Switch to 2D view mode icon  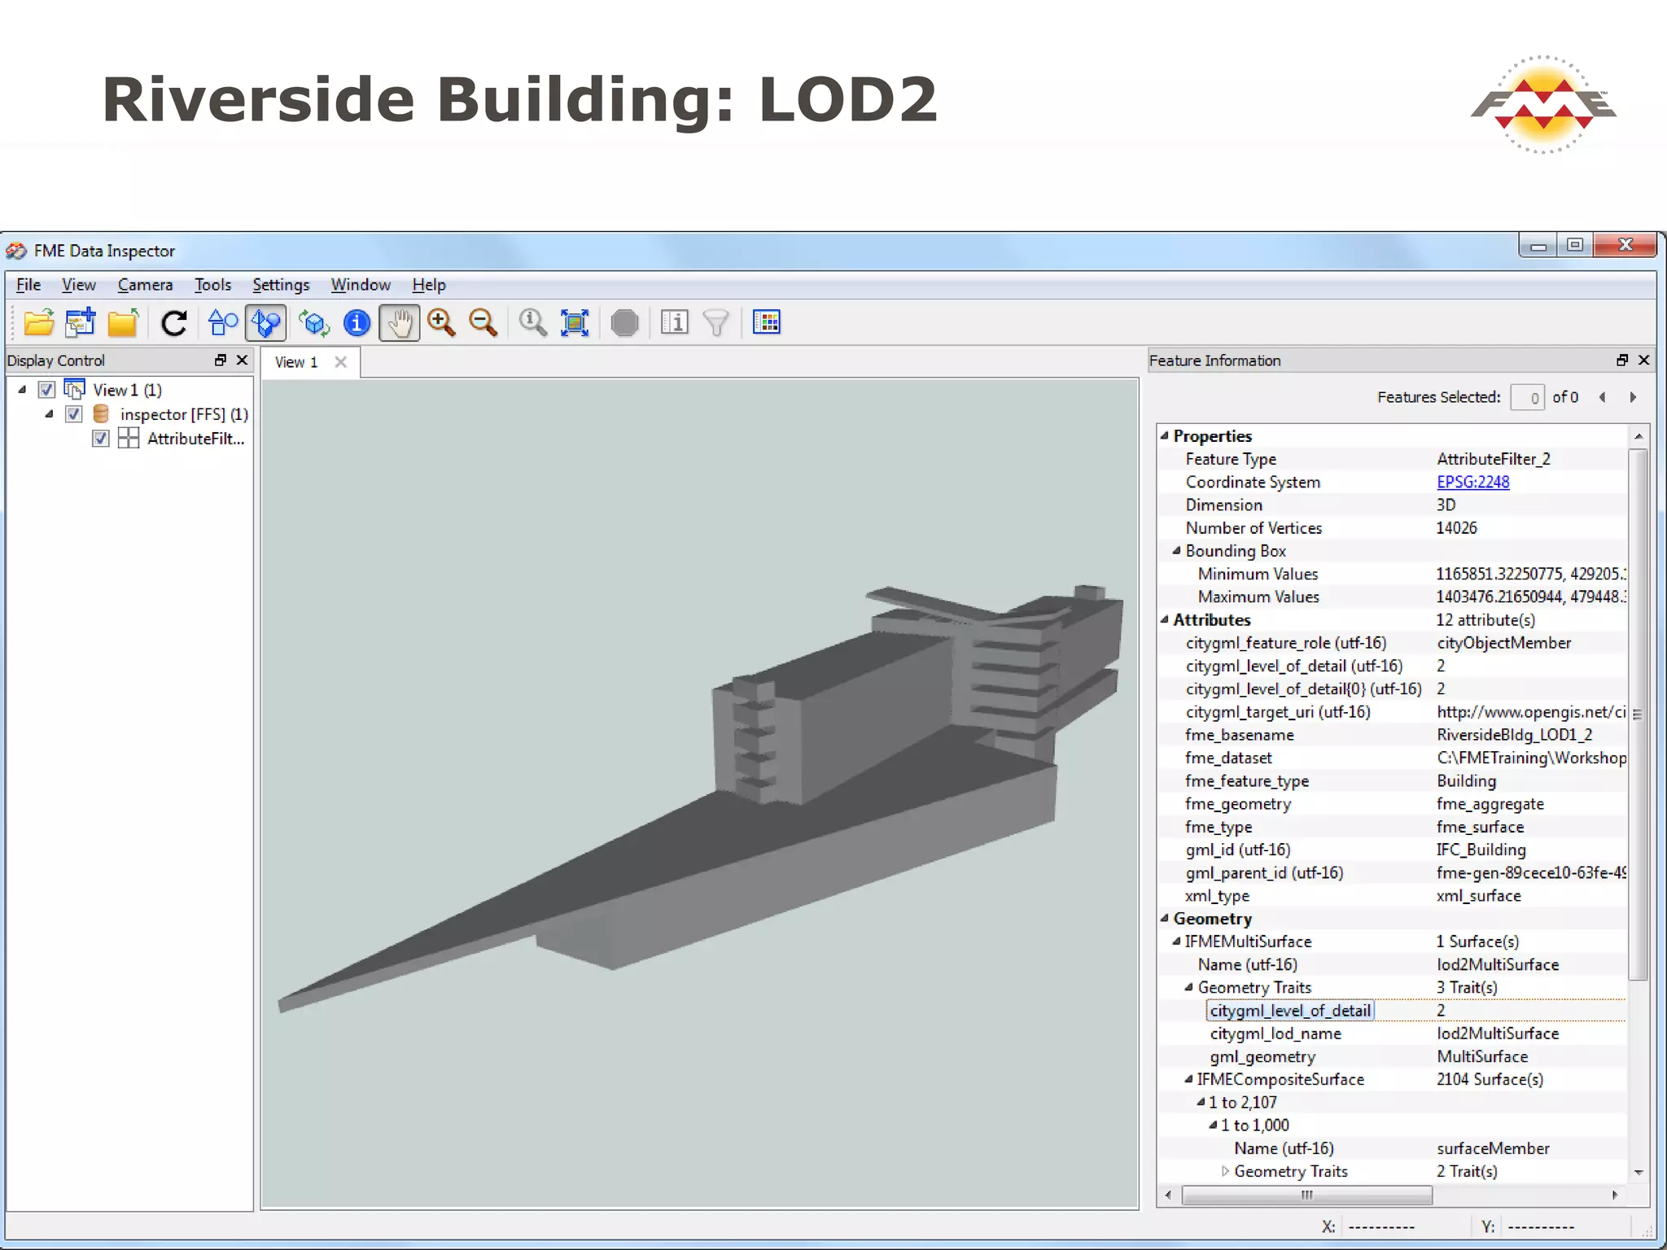(223, 323)
